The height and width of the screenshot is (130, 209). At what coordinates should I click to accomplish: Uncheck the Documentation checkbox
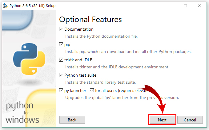point(61,29)
